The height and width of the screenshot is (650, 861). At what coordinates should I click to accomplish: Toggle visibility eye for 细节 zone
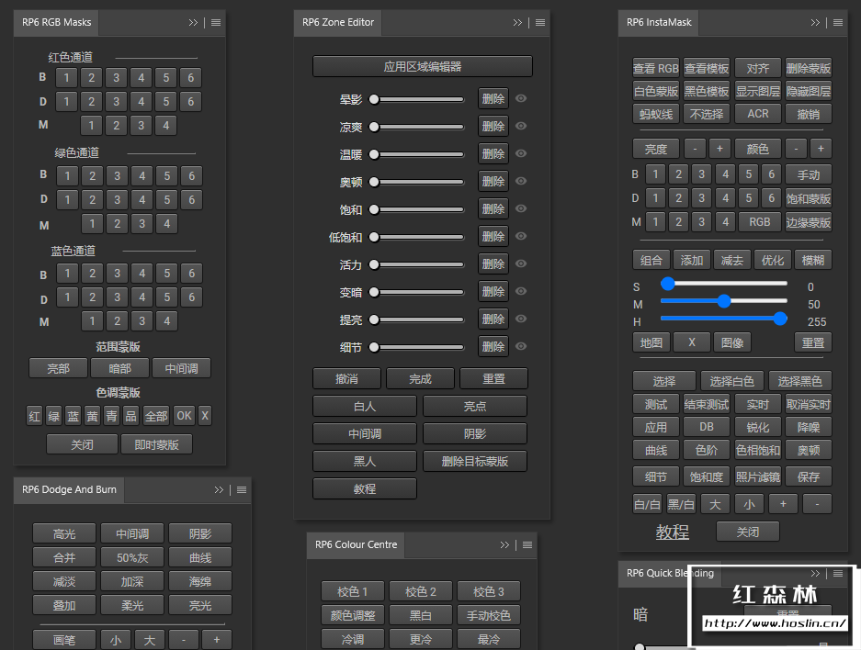pyautogui.click(x=521, y=347)
